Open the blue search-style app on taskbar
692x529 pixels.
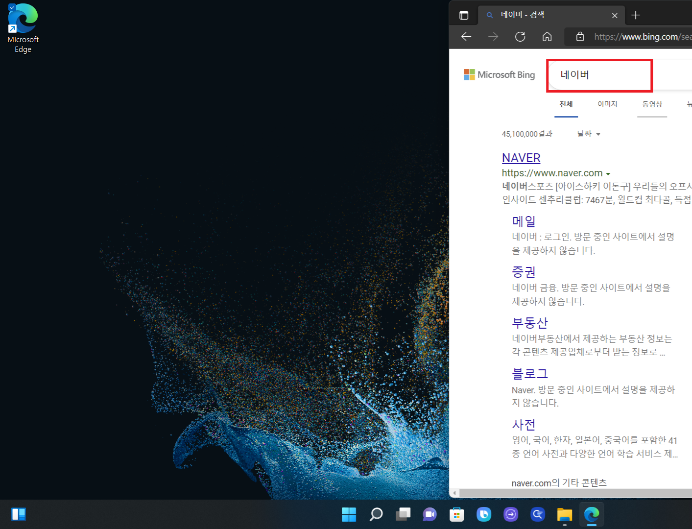pyautogui.click(x=538, y=514)
